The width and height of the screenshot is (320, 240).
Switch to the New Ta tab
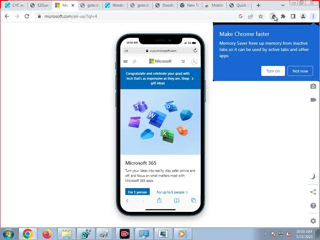(x=190, y=5)
